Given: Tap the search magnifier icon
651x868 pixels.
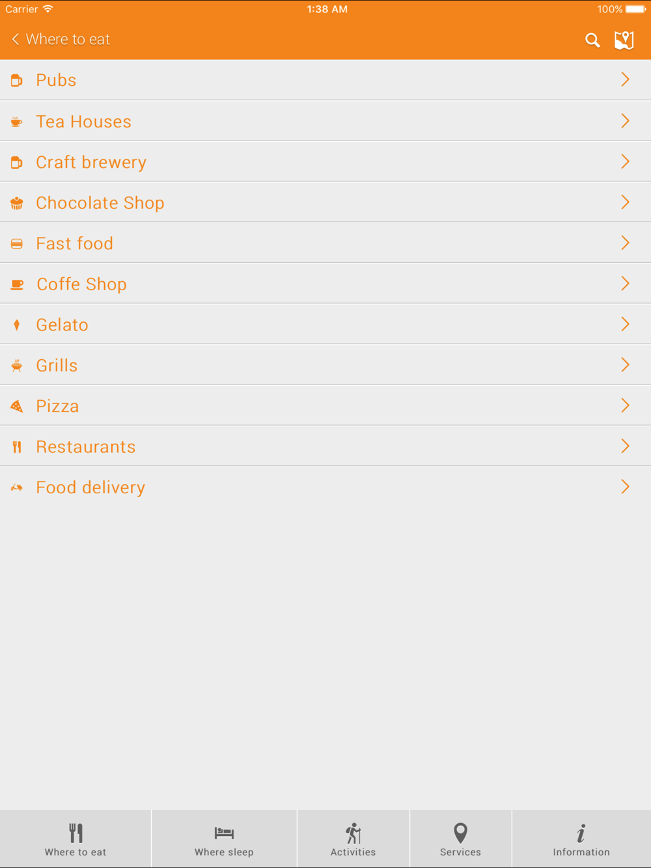Looking at the screenshot, I should pyautogui.click(x=592, y=40).
